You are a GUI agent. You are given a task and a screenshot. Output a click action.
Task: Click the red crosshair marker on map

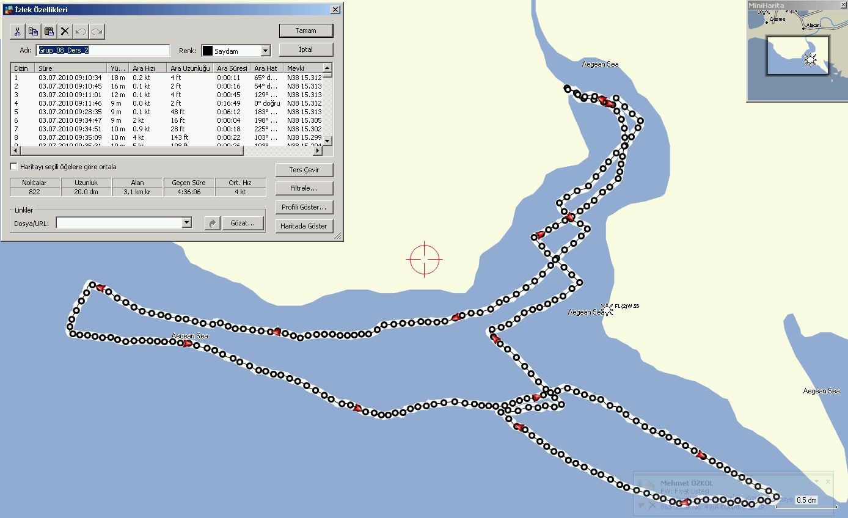click(x=424, y=259)
